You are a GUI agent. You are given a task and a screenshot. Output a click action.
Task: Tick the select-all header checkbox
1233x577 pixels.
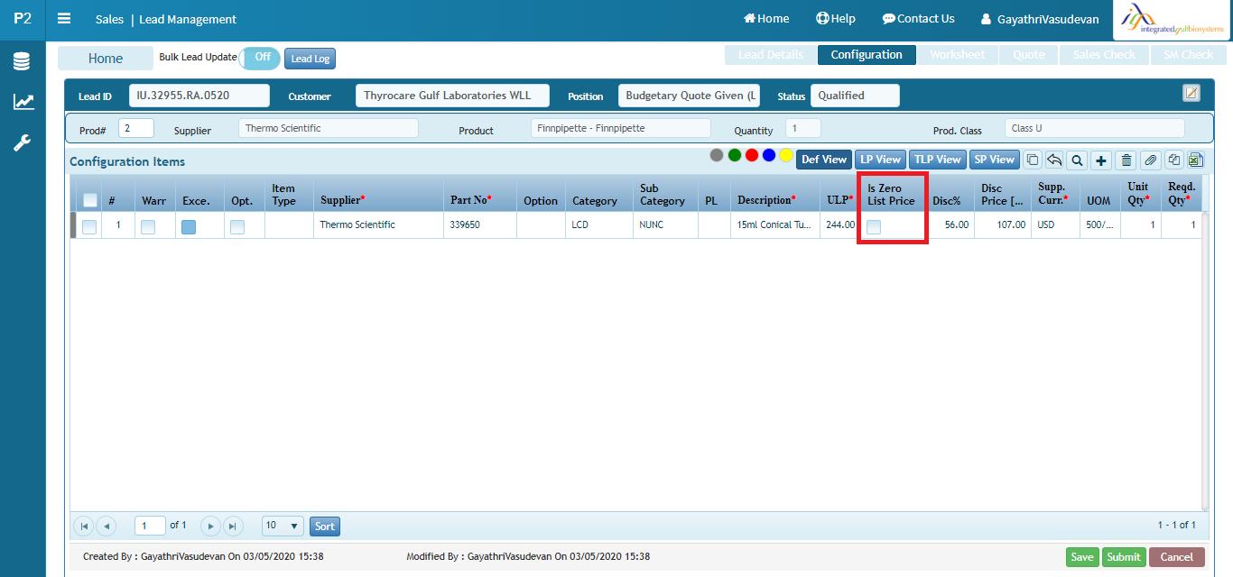click(89, 200)
